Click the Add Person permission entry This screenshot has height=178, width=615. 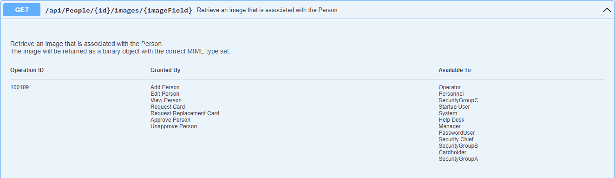(x=165, y=87)
